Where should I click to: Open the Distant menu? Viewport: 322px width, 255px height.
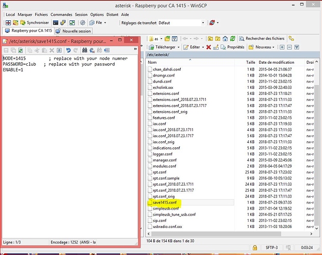pos(112,15)
